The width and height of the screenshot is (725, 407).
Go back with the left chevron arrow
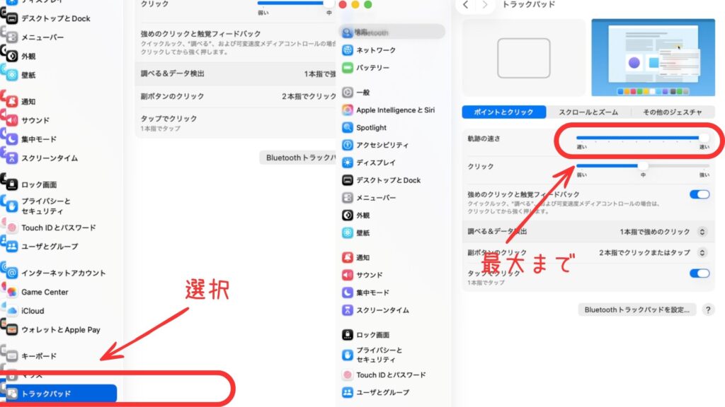[x=464, y=4]
